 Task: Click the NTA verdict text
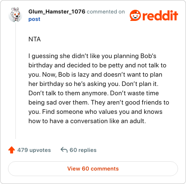point(34,39)
